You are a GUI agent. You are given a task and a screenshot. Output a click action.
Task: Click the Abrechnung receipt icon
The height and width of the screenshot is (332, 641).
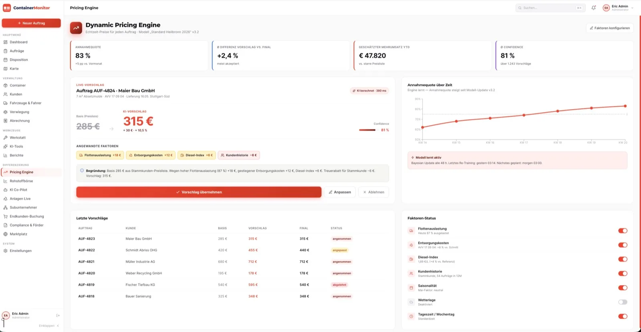pyautogui.click(x=6, y=121)
